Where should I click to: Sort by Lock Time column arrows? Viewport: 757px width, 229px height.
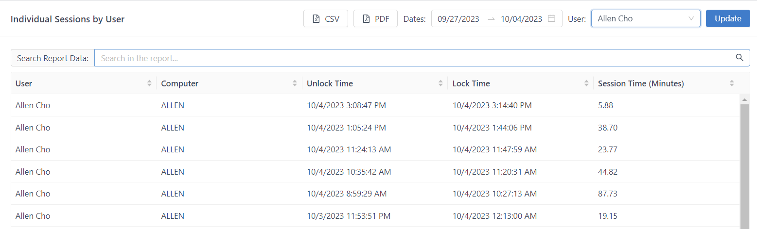[x=586, y=83]
